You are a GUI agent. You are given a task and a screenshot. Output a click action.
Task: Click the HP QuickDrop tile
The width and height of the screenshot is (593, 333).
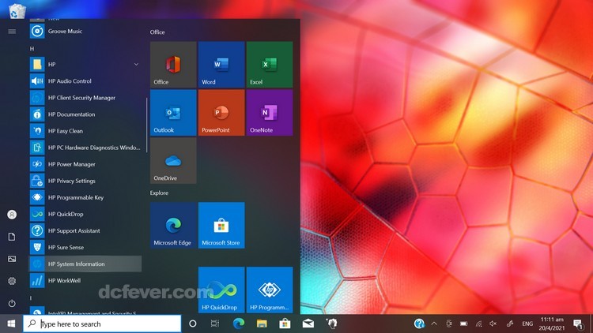coord(221,290)
